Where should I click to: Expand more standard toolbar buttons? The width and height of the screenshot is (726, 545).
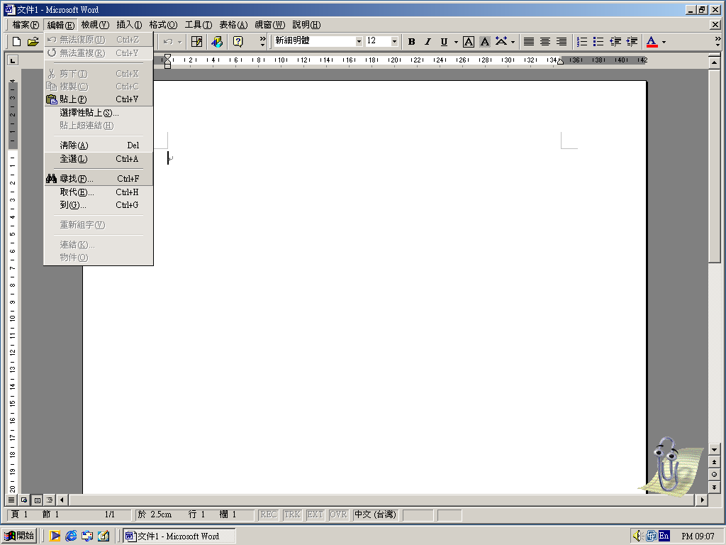pyautogui.click(x=263, y=41)
